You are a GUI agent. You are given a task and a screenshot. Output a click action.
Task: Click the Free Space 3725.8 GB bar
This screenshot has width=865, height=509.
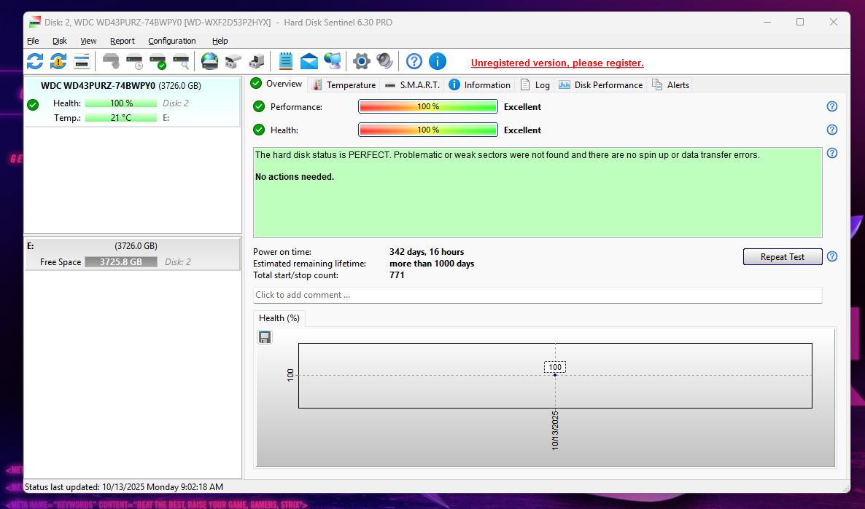click(121, 261)
